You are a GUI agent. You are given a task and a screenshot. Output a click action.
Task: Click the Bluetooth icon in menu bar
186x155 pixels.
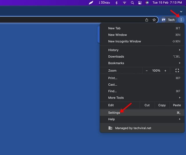117,3
